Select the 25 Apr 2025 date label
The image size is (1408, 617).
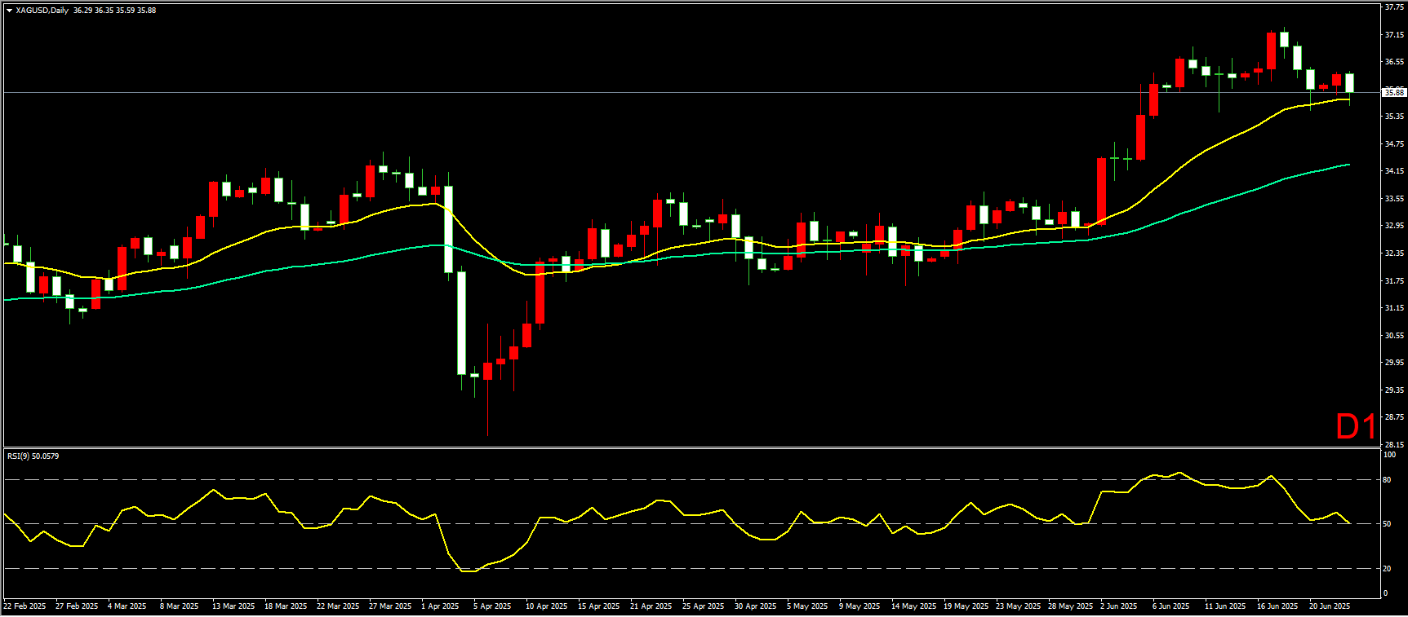click(703, 606)
